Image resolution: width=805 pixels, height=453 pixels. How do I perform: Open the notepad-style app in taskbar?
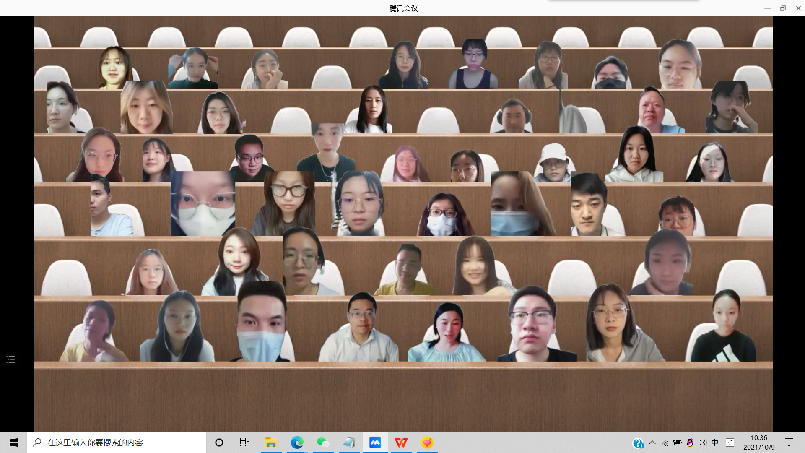pos(349,443)
